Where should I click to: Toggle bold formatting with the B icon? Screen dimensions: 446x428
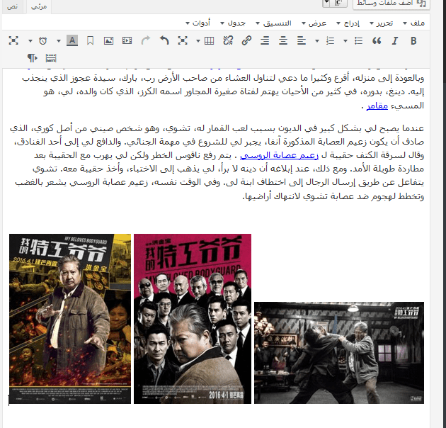tap(413, 40)
